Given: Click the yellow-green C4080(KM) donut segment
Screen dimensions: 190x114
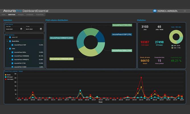Looking at the screenshot, I should pos(88,52).
